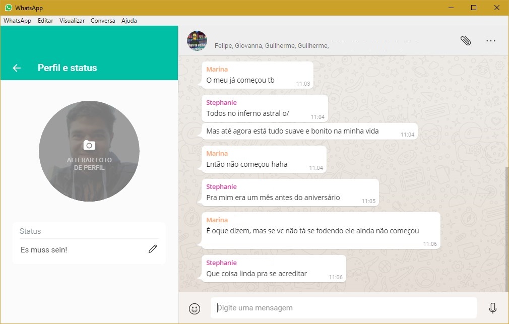Viewport: 509px width, 324px height.
Task: Go back from Perfil e status panel
Action: (x=17, y=68)
